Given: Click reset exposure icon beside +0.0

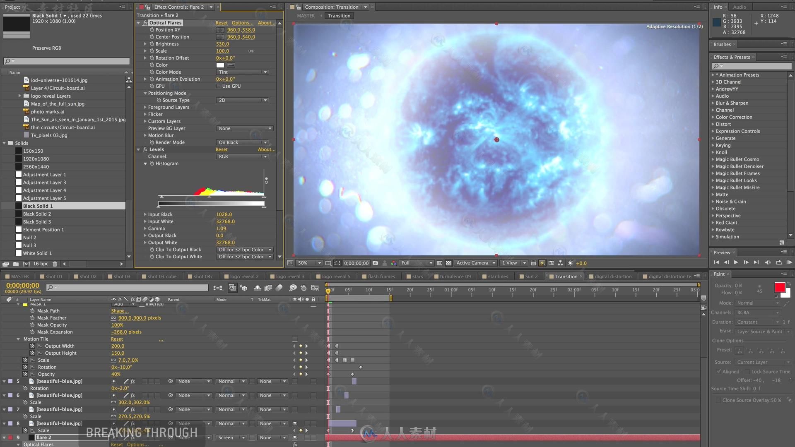Looking at the screenshot, I should 570,263.
